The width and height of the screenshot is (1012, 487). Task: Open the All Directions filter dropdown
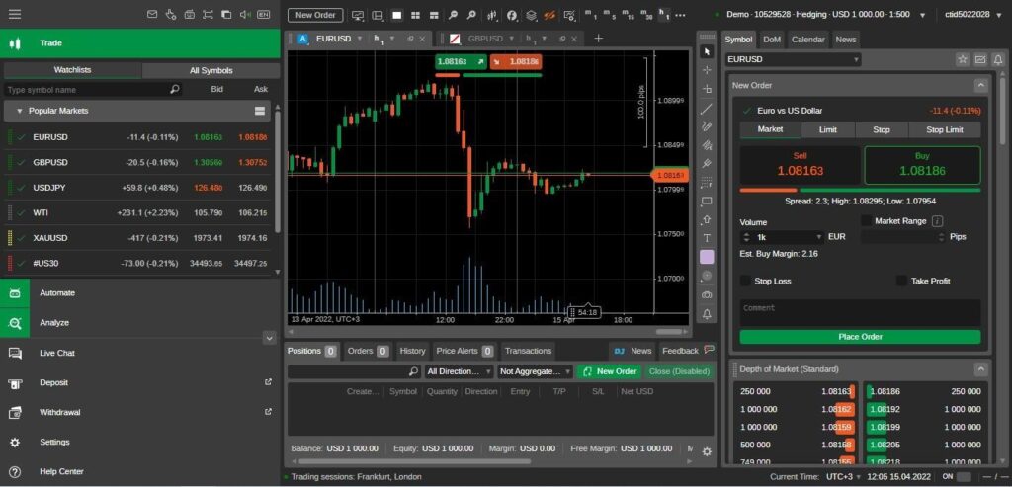coord(459,371)
